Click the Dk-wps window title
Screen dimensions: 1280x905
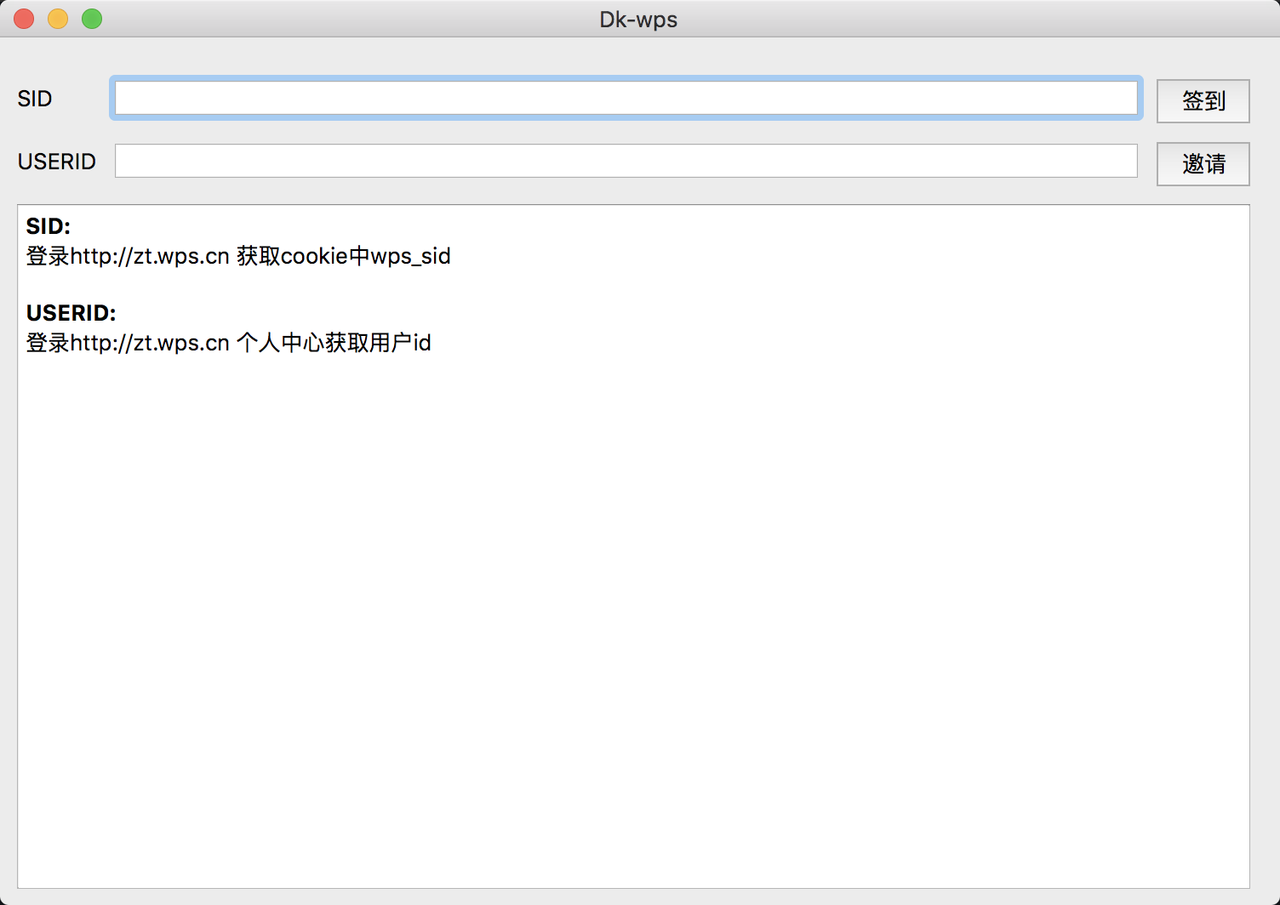[x=638, y=20]
